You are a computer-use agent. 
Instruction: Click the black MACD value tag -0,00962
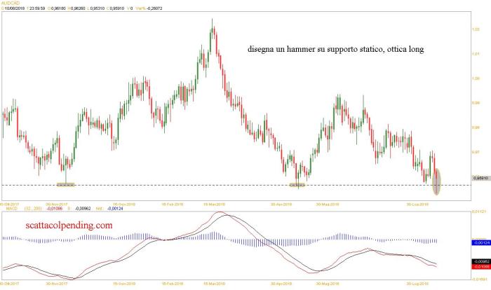click(x=478, y=262)
